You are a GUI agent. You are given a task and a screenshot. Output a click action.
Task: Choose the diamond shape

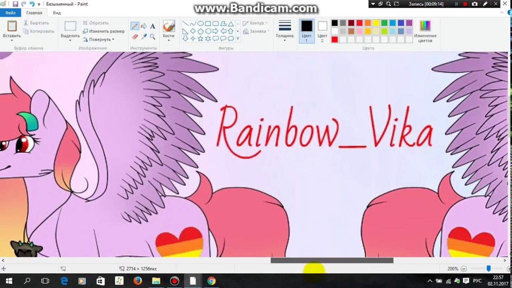point(193,31)
